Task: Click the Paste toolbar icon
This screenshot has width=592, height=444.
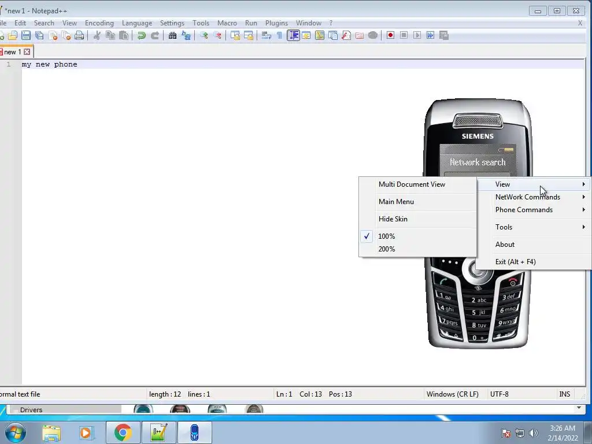Action: tap(124, 35)
